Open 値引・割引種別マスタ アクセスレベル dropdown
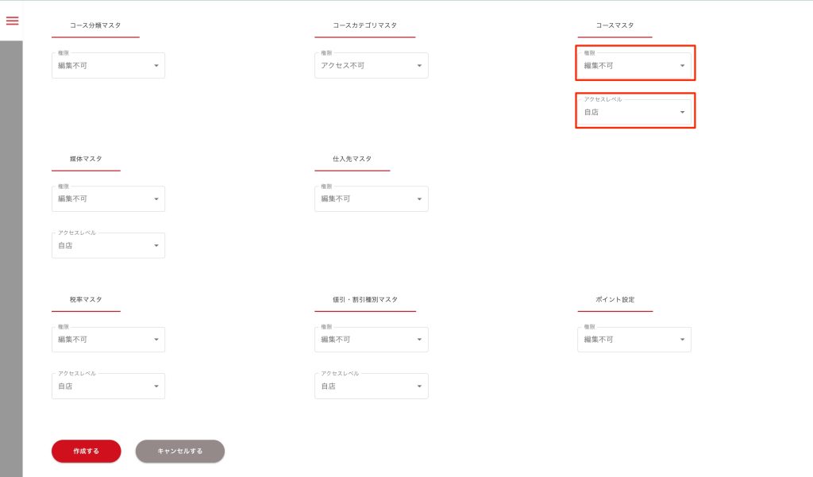Image resolution: width=813 pixels, height=477 pixels. point(371,387)
